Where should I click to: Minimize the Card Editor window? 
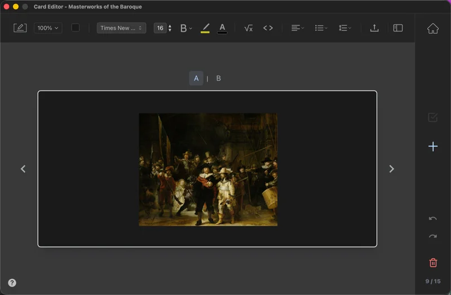(x=16, y=7)
